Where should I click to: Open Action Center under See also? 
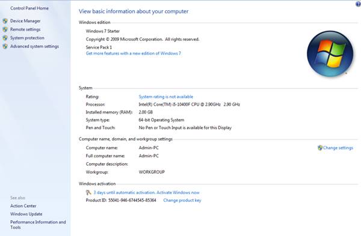[x=23, y=206]
